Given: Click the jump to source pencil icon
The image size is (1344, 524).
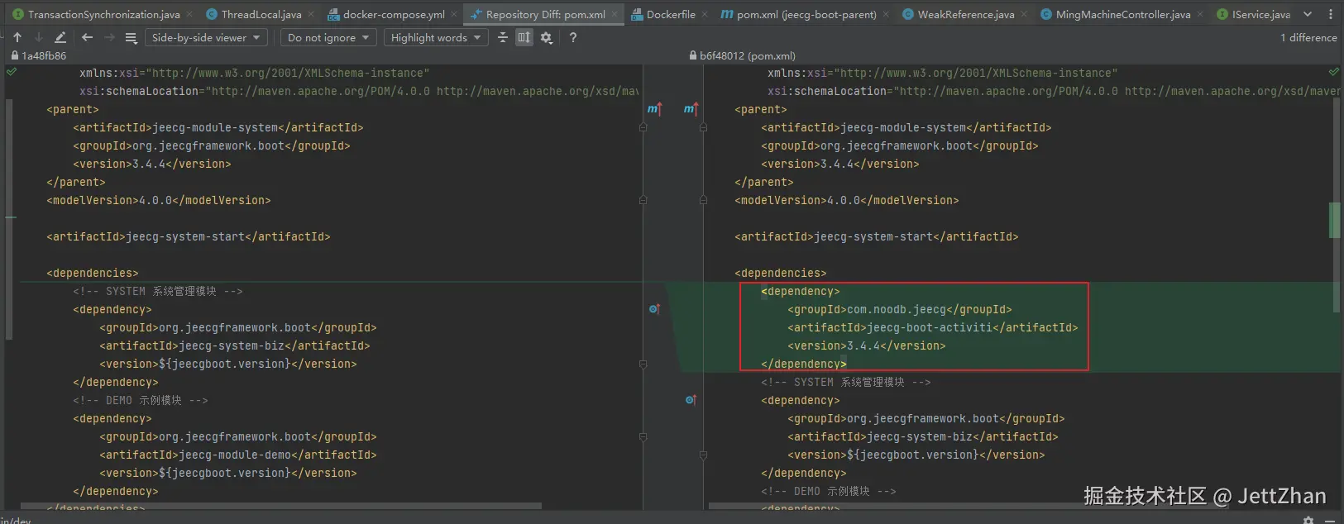Looking at the screenshot, I should click(x=60, y=37).
